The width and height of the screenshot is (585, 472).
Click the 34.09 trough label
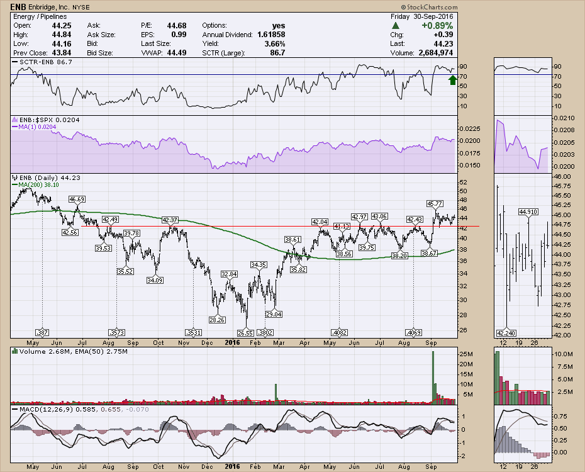coord(155,280)
